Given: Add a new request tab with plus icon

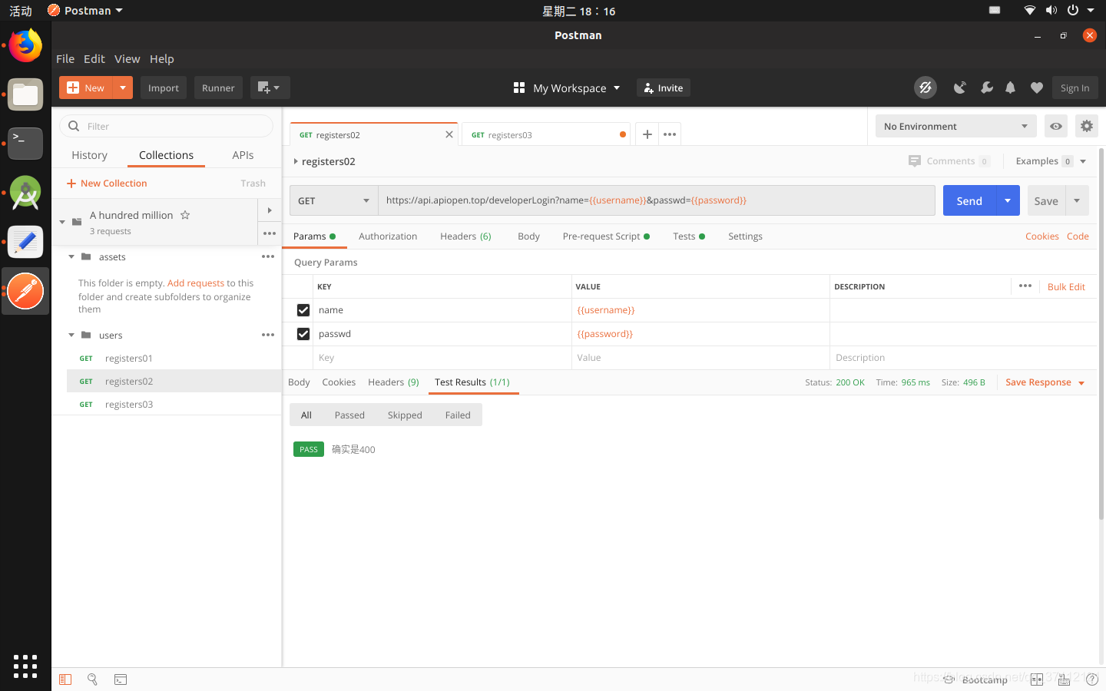Looking at the screenshot, I should coord(647,134).
